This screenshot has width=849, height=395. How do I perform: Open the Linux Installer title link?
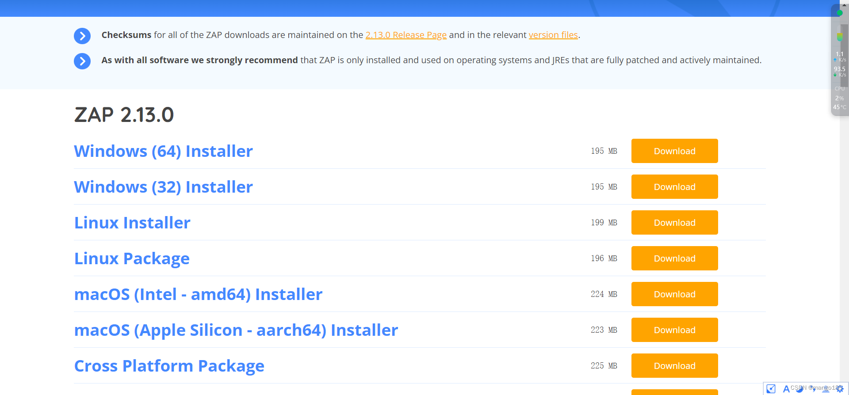pos(132,223)
